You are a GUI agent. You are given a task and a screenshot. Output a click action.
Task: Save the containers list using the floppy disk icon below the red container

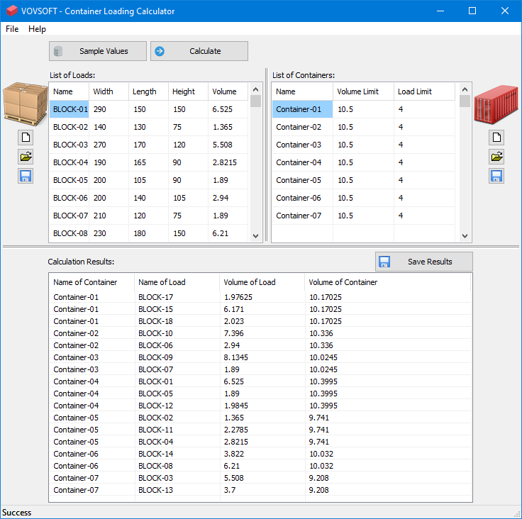[496, 176]
